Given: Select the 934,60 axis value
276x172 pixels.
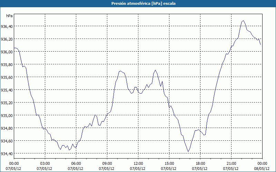Looking at the screenshot, I should (x=7, y=141).
